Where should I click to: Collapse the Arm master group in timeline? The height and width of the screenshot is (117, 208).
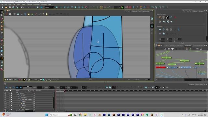pos(19,110)
